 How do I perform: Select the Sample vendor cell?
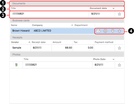point(20,48)
